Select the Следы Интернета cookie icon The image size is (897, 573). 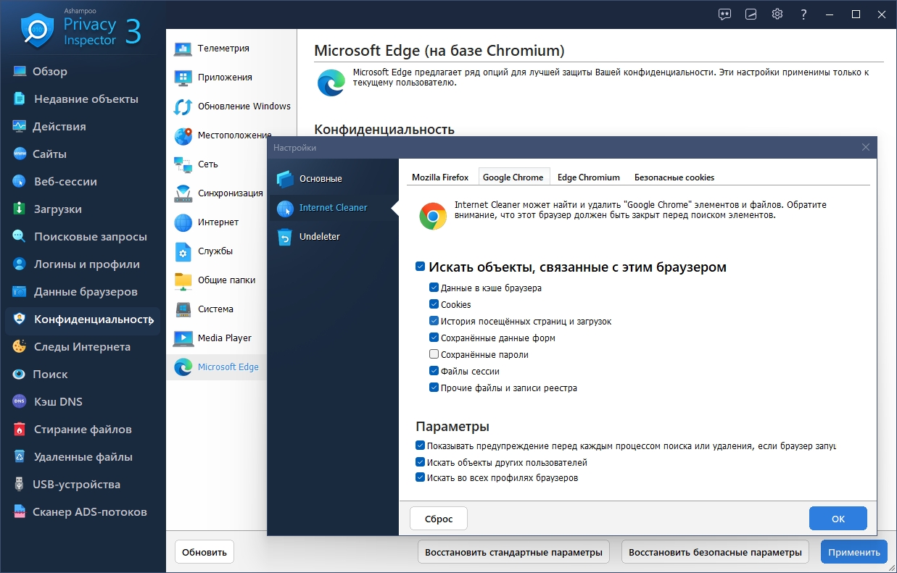pos(20,347)
